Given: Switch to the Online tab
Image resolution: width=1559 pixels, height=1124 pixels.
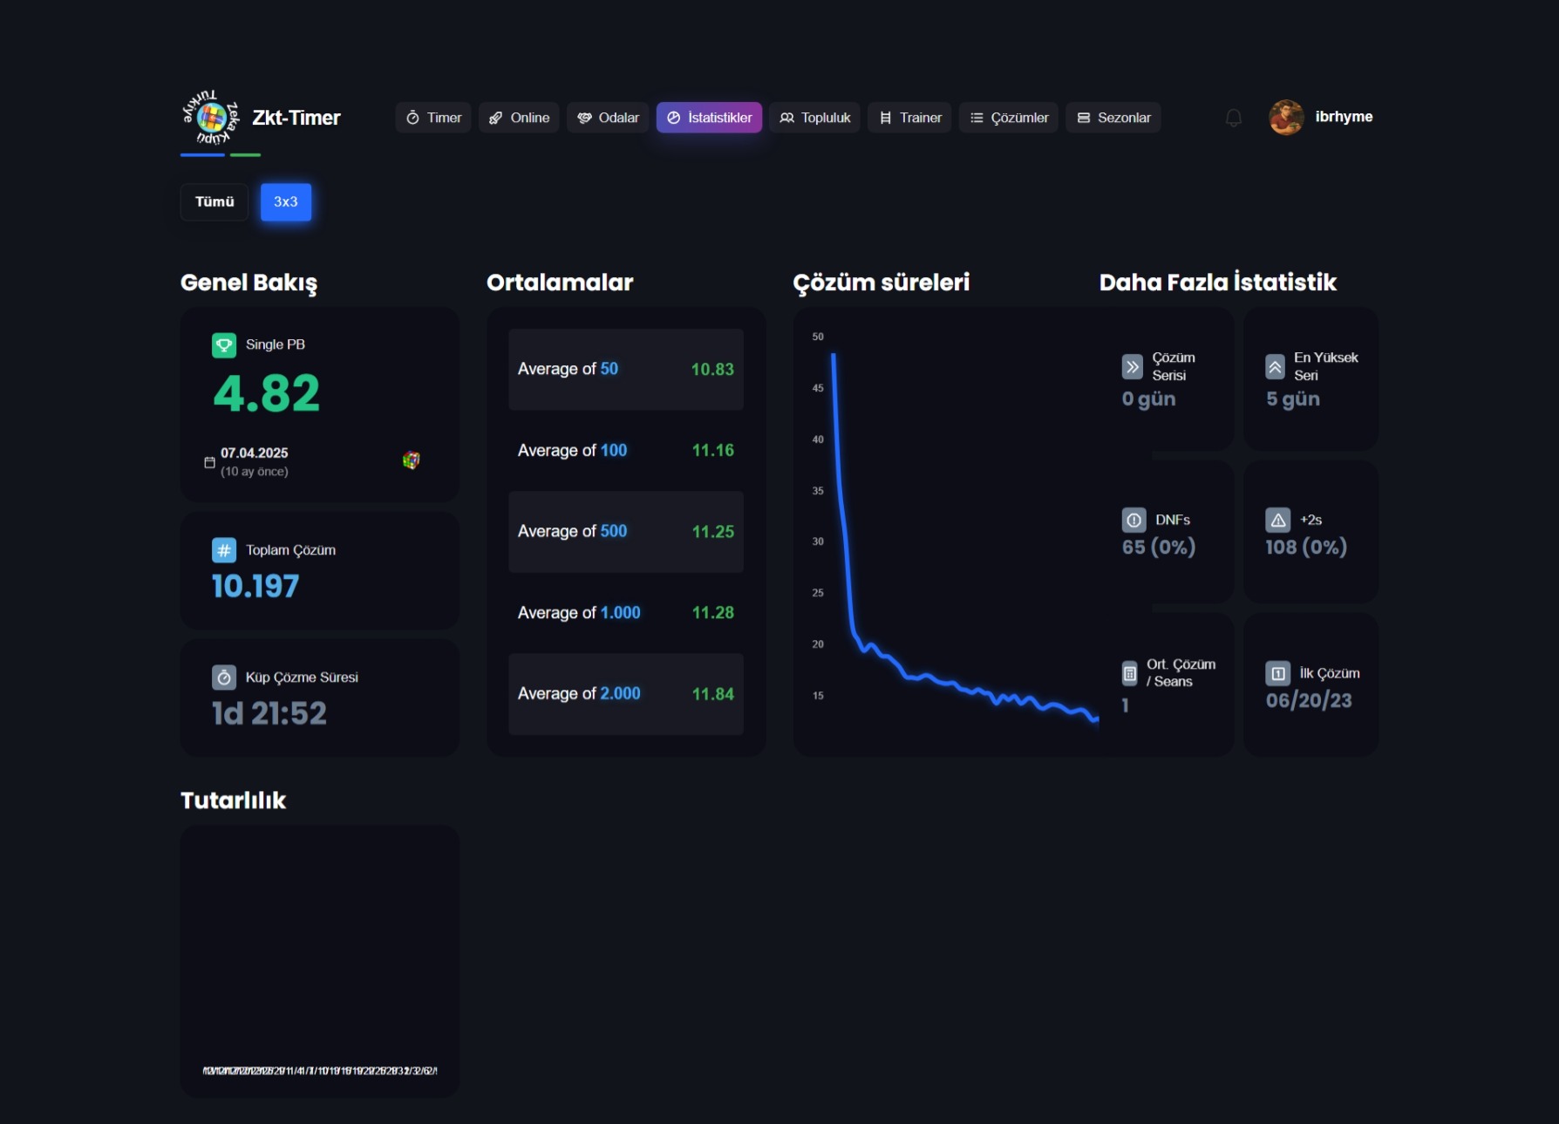Looking at the screenshot, I should point(519,118).
